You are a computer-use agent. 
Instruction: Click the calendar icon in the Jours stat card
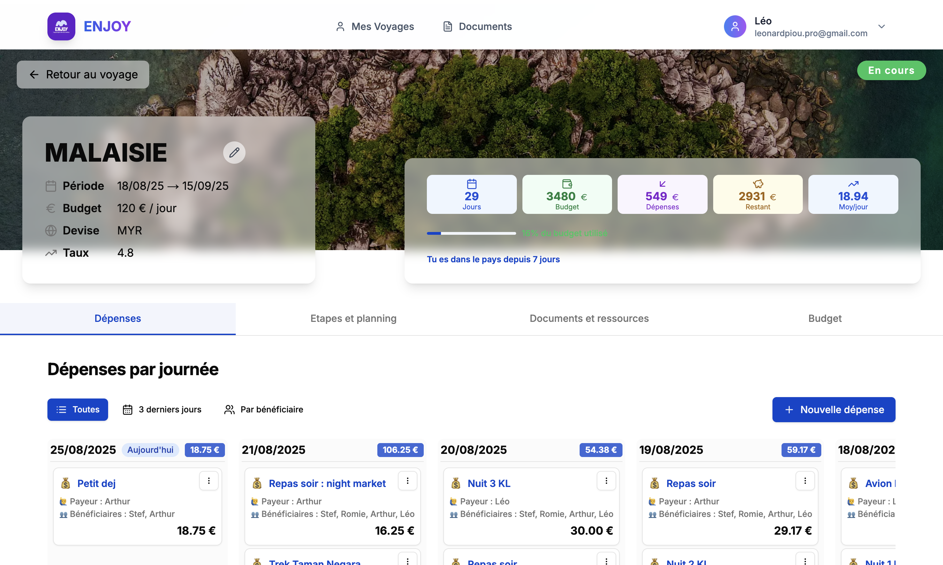(471, 184)
